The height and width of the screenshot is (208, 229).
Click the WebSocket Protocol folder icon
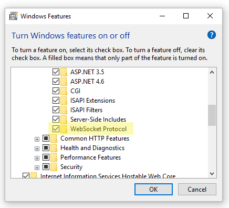tap(64, 129)
